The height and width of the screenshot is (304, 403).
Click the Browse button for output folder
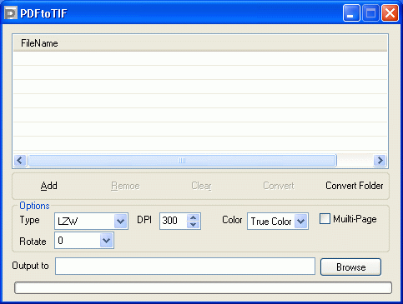tap(350, 267)
